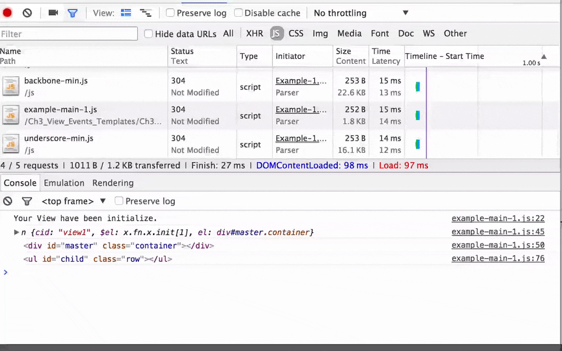Sort by the Size column header
Image resolution: width=562 pixels, height=351 pixels.
click(351, 56)
